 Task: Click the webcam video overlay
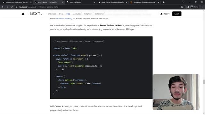pyautogui.click(x=176, y=92)
